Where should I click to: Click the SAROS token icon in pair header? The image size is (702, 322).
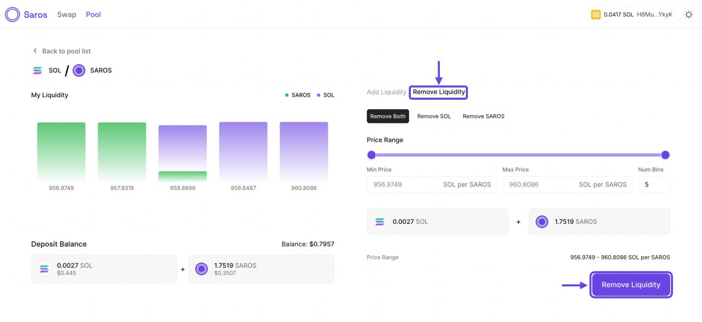point(79,71)
